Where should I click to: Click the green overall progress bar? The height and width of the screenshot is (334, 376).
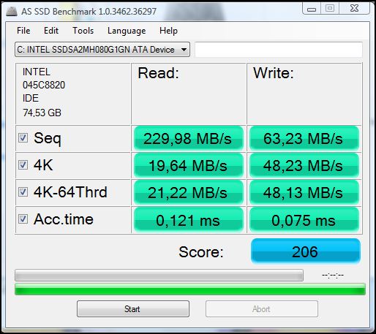(x=190, y=289)
